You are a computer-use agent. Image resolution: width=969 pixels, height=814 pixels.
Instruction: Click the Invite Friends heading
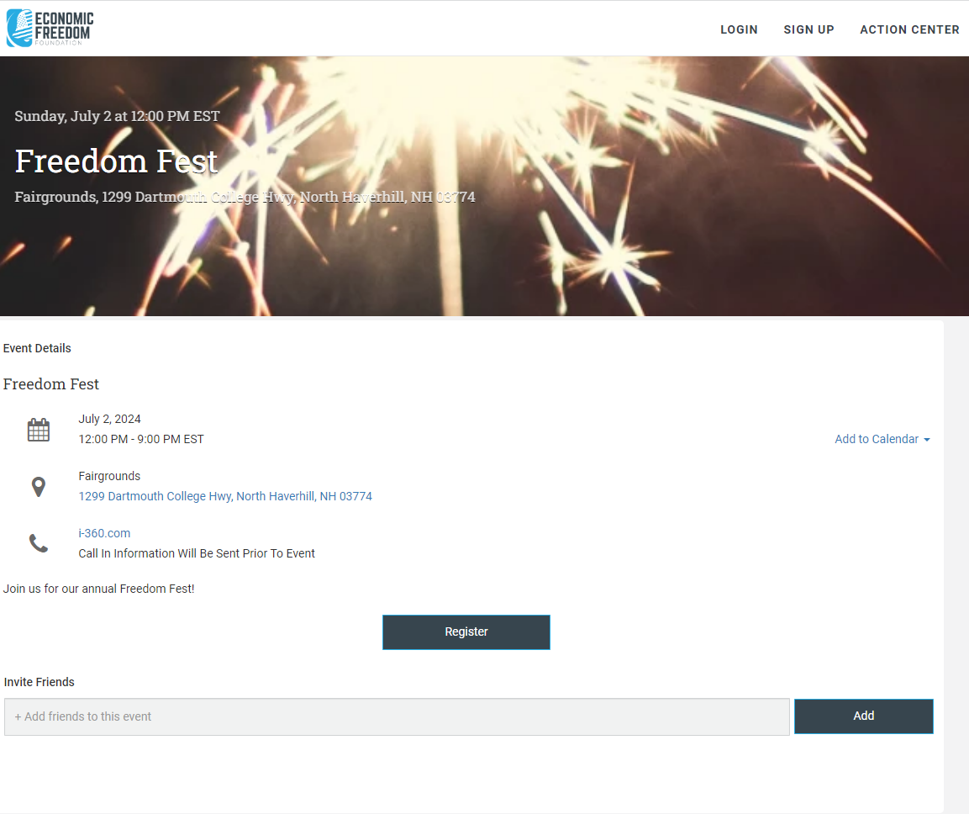point(39,682)
